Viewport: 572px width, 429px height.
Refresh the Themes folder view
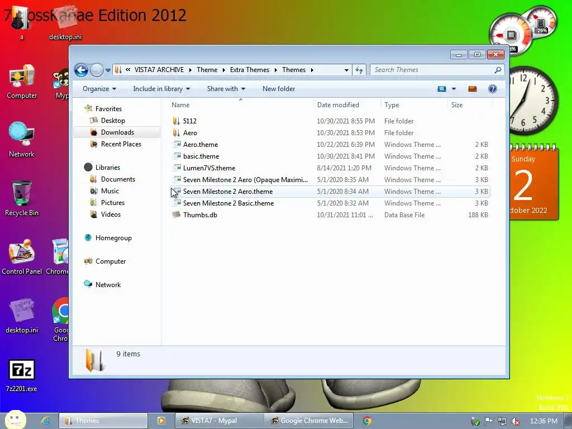[x=359, y=70]
